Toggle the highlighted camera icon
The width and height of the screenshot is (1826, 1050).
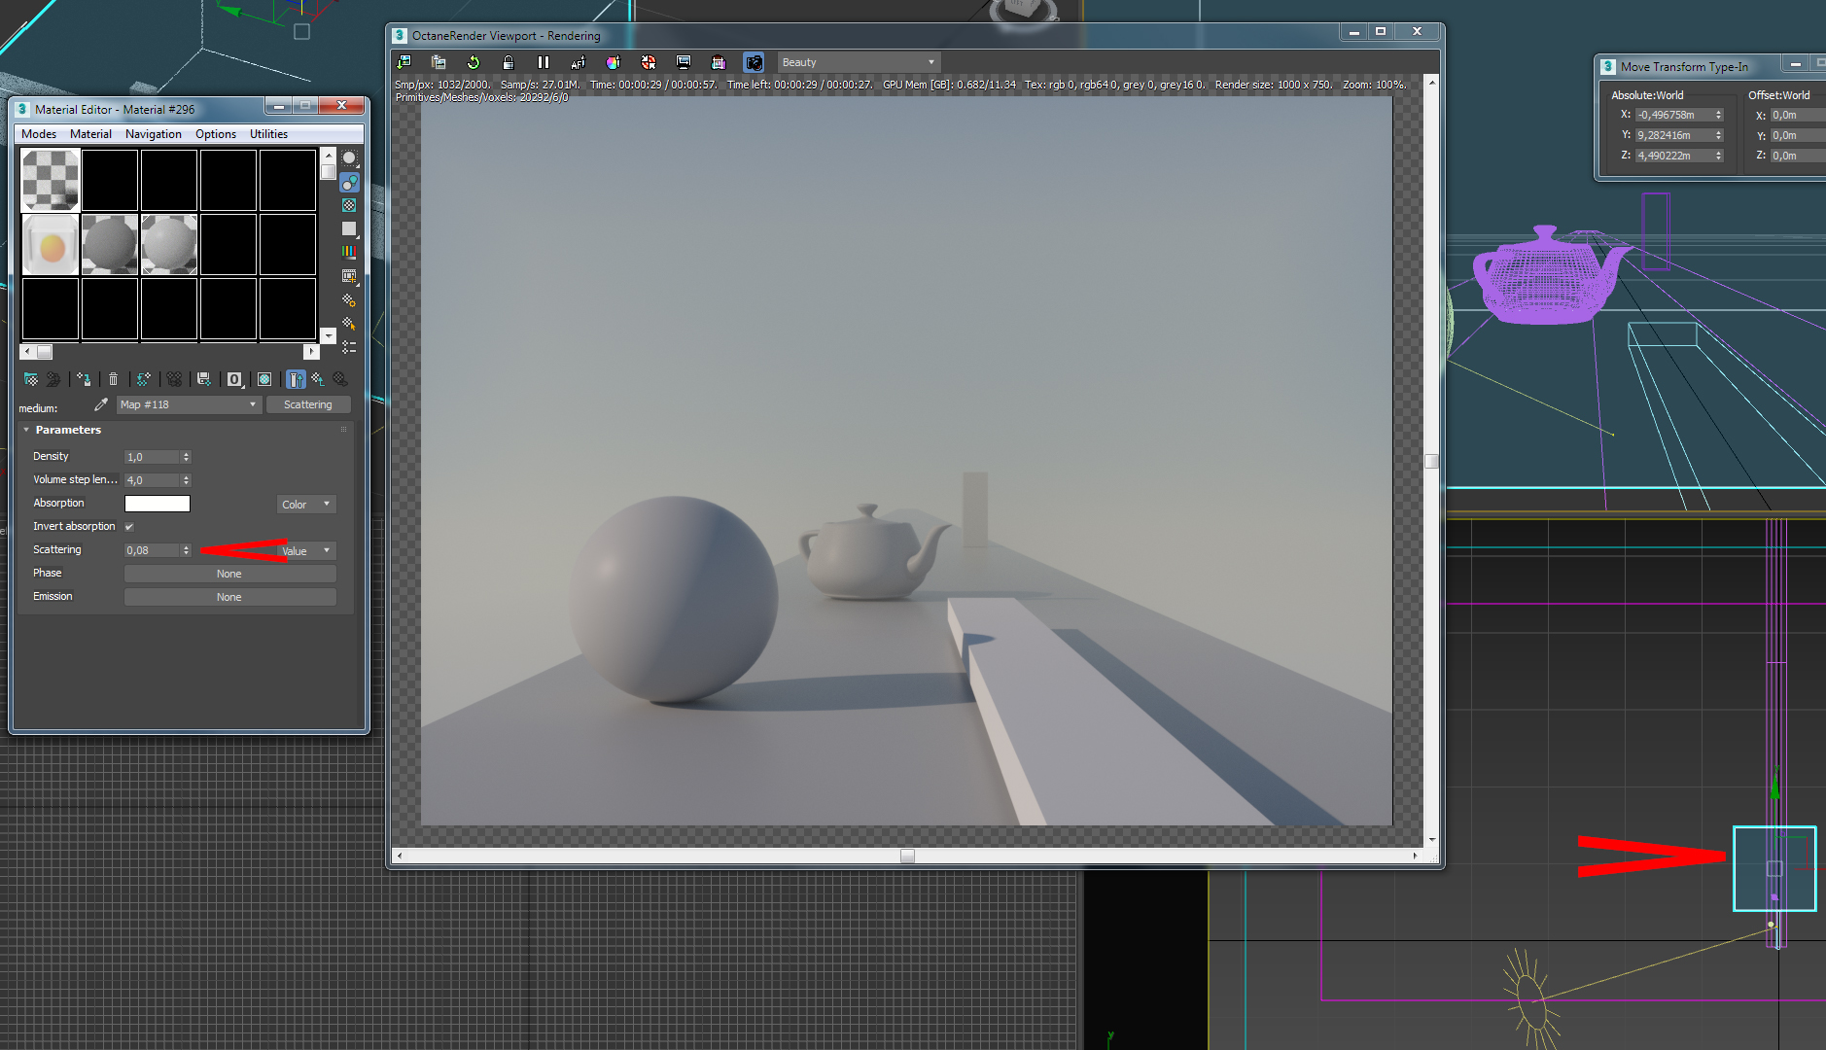pyautogui.click(x=754, y=62)
